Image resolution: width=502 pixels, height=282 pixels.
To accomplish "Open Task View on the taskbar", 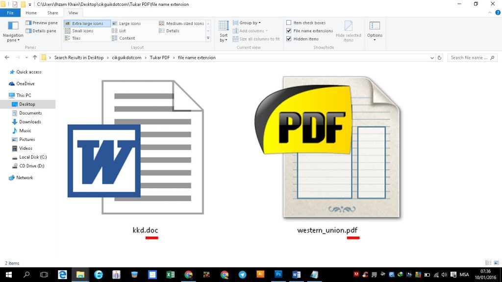I will tap(44, 274).
